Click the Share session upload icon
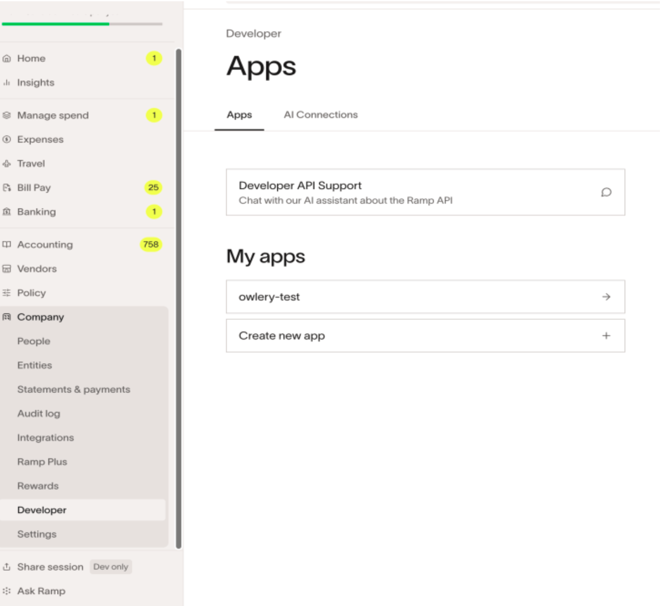This screenshot has height=606, width=662. (6, 567)
